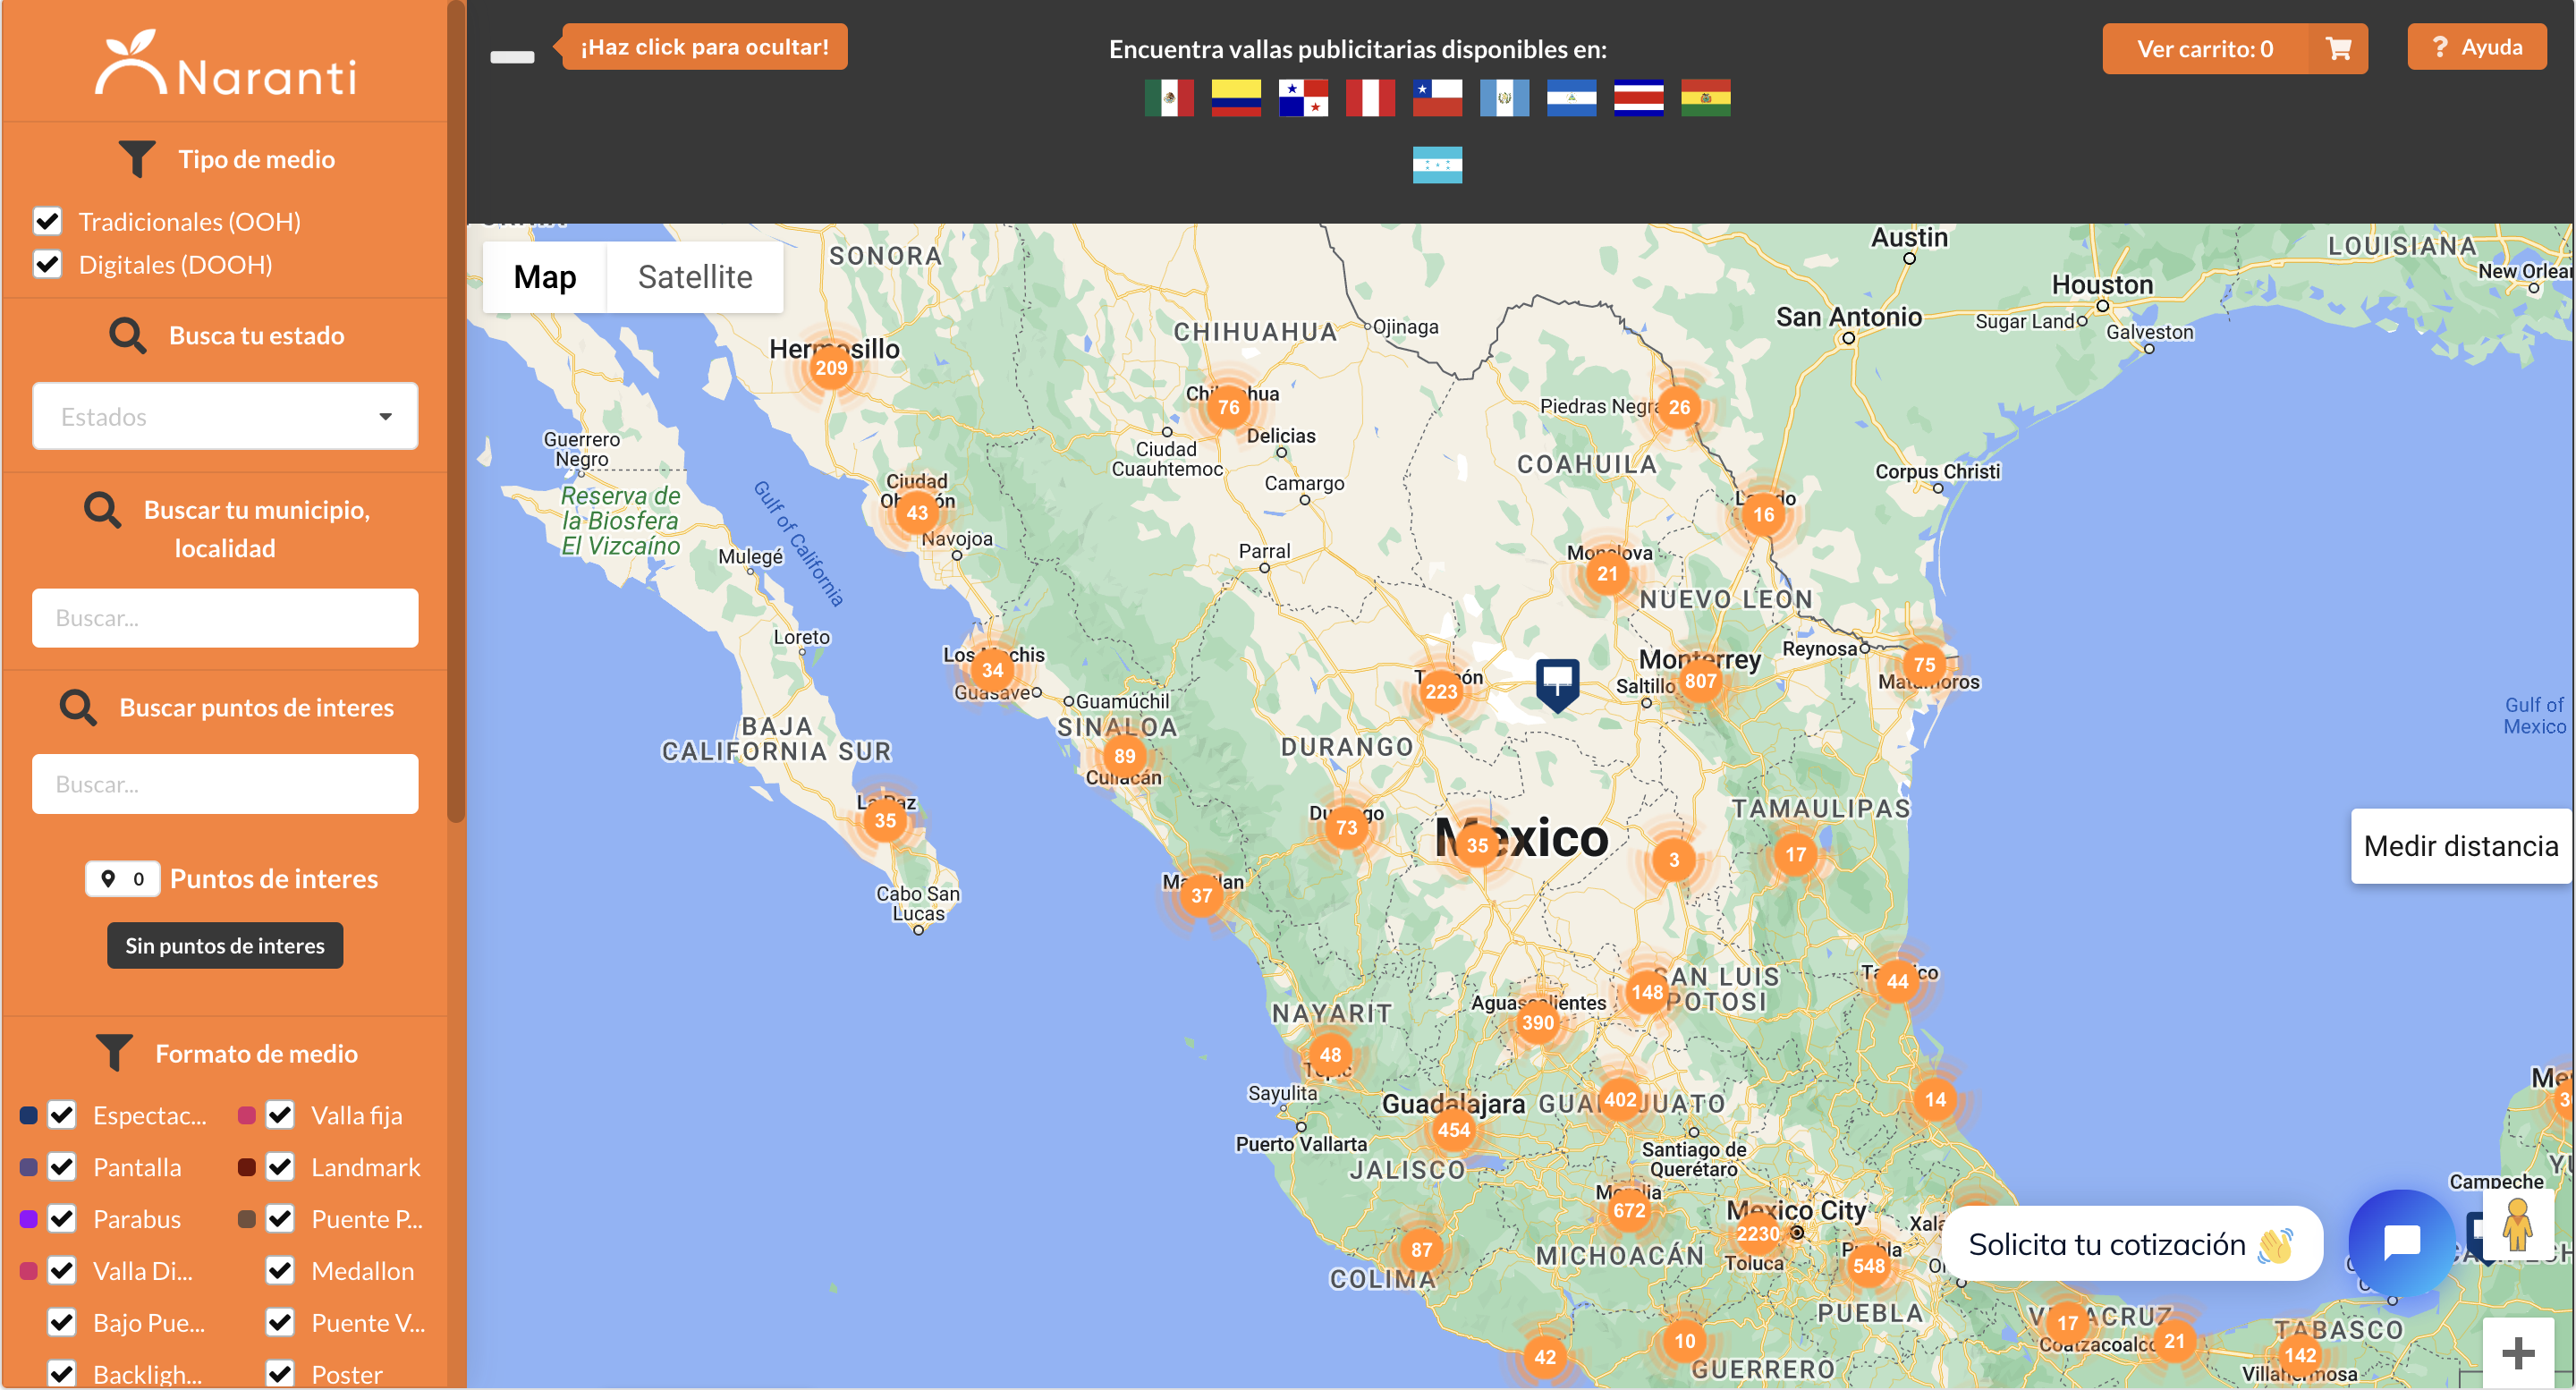Switch to the Satellite map view
The image size is (2576, 1390).
pyautogui.click(x=694, y=277)
